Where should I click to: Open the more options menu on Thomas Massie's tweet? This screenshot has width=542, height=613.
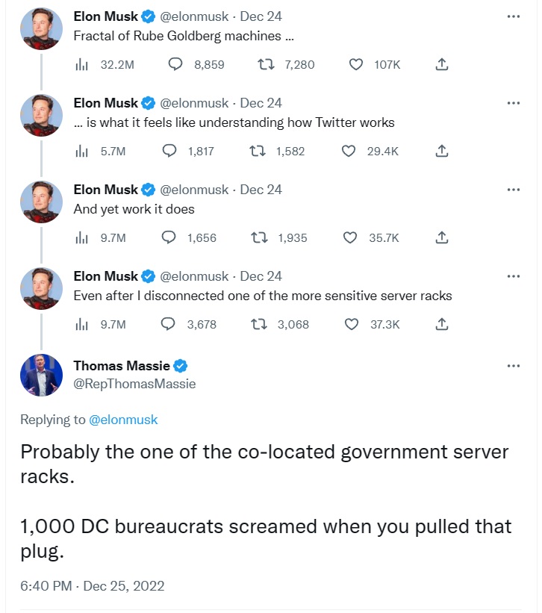[513, 365]
